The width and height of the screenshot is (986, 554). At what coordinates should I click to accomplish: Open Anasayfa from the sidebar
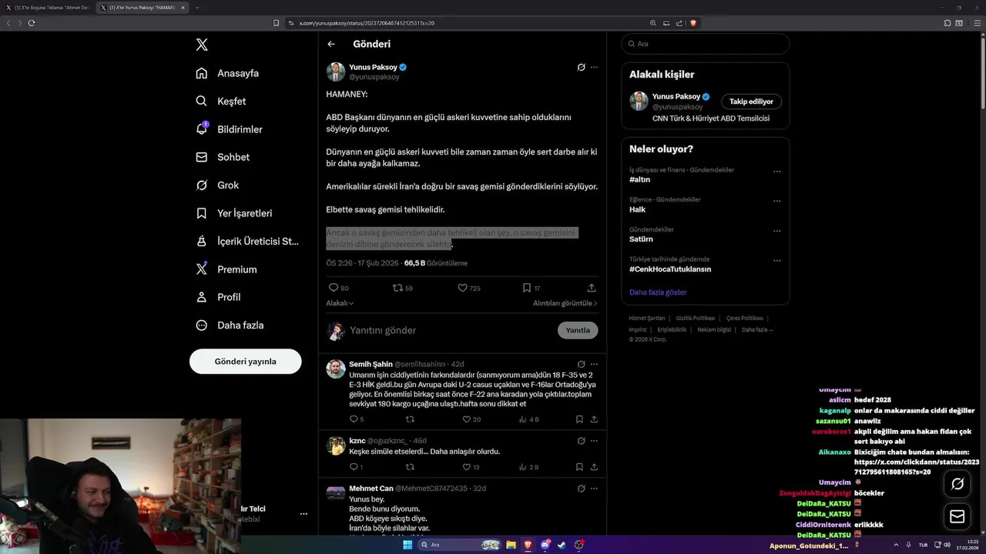[228, 73]
